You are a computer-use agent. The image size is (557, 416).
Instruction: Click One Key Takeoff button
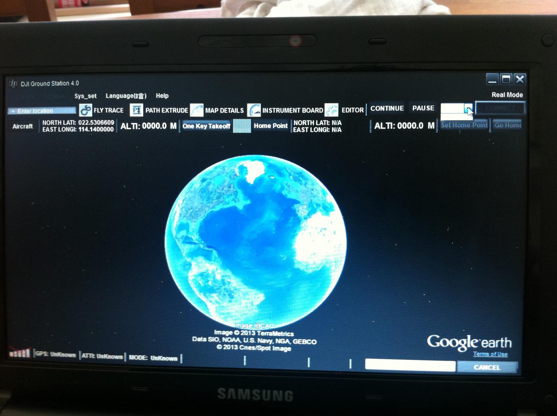click(206, 126)
